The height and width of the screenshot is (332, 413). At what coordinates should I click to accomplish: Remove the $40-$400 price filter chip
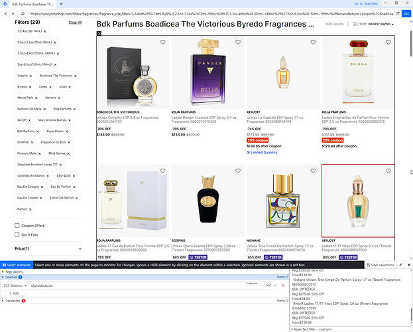point(74,176)
